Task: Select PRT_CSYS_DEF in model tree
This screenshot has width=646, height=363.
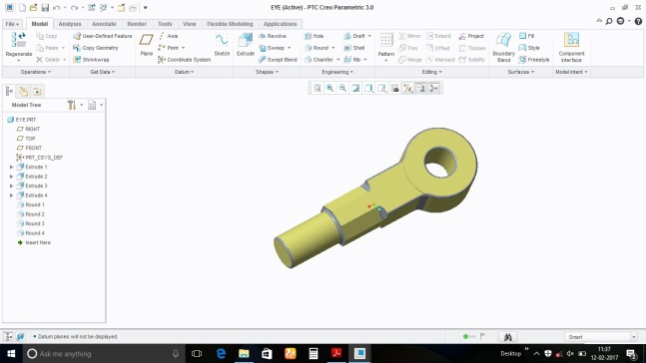Action: 40,158
